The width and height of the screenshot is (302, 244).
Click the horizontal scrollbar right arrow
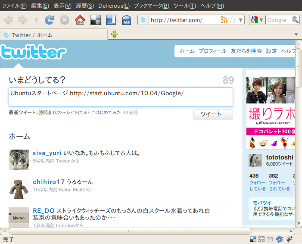291,231
